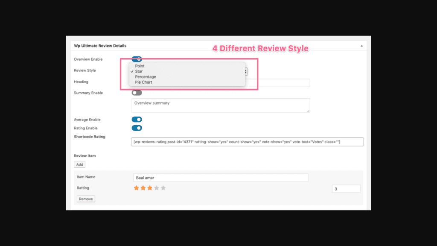Disable the Rating Enable switch
The image size is (437, 246).
coord(137,128)
